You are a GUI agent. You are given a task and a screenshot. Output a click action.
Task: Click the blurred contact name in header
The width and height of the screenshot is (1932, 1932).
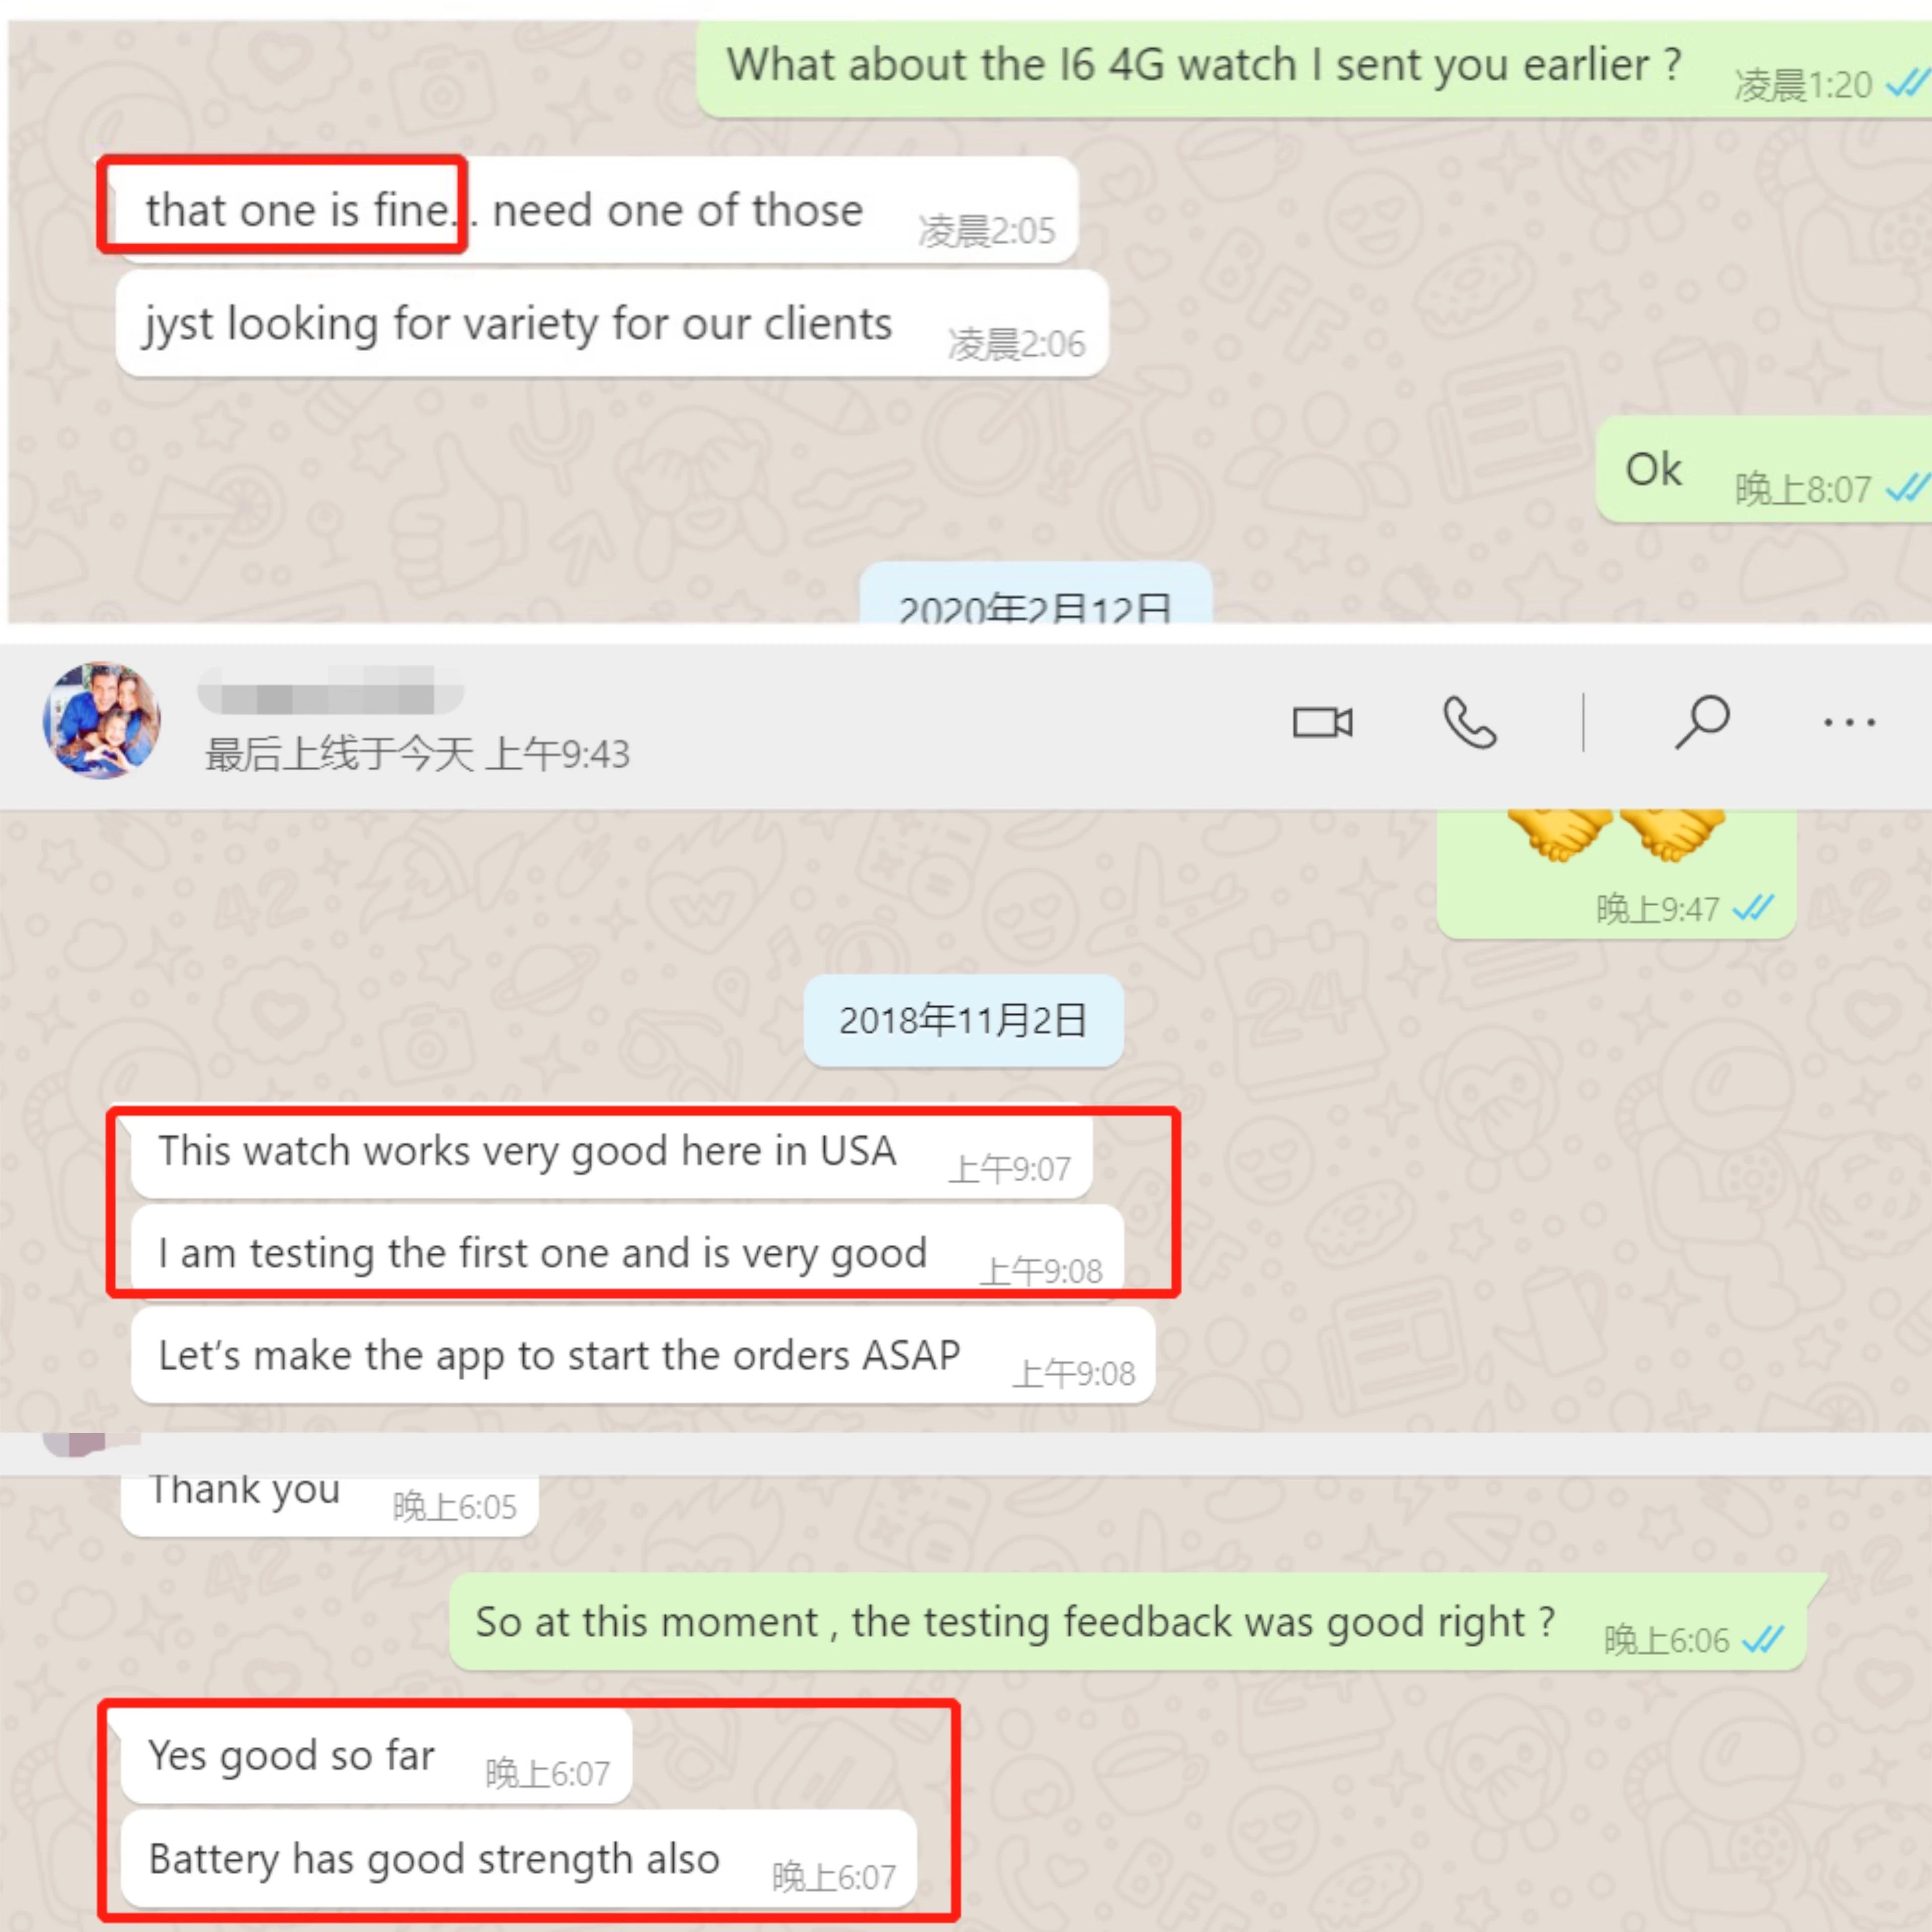(x=331, y=689)
